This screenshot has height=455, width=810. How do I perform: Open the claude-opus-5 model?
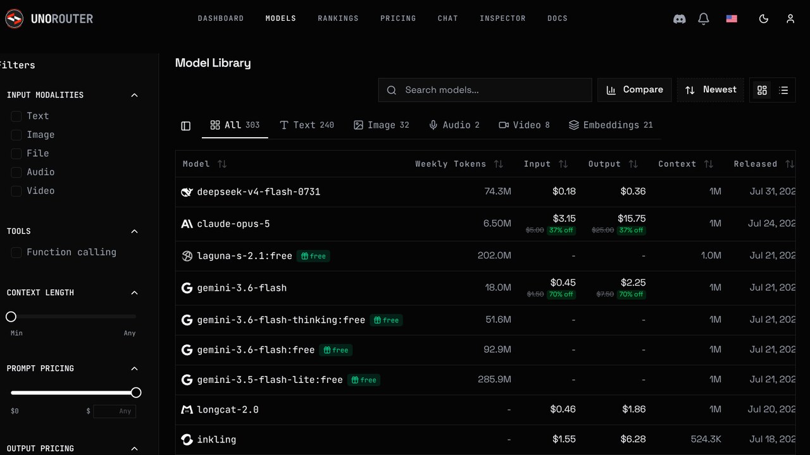pos(234,224)
